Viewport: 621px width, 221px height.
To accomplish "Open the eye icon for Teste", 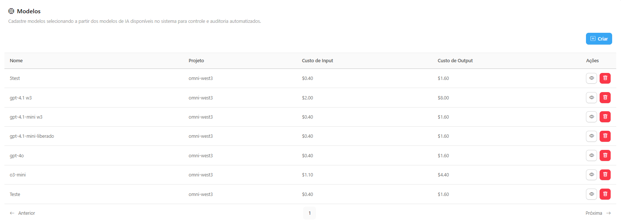I will pyautogui.click(x=591, y=194).
